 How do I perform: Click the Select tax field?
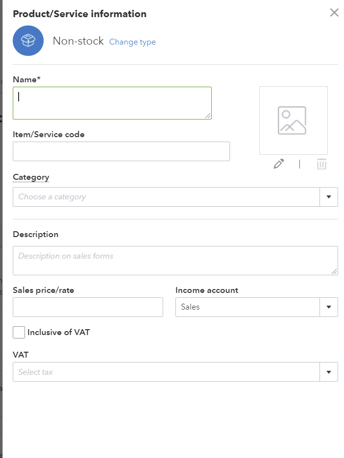click(x=166, y=372)
